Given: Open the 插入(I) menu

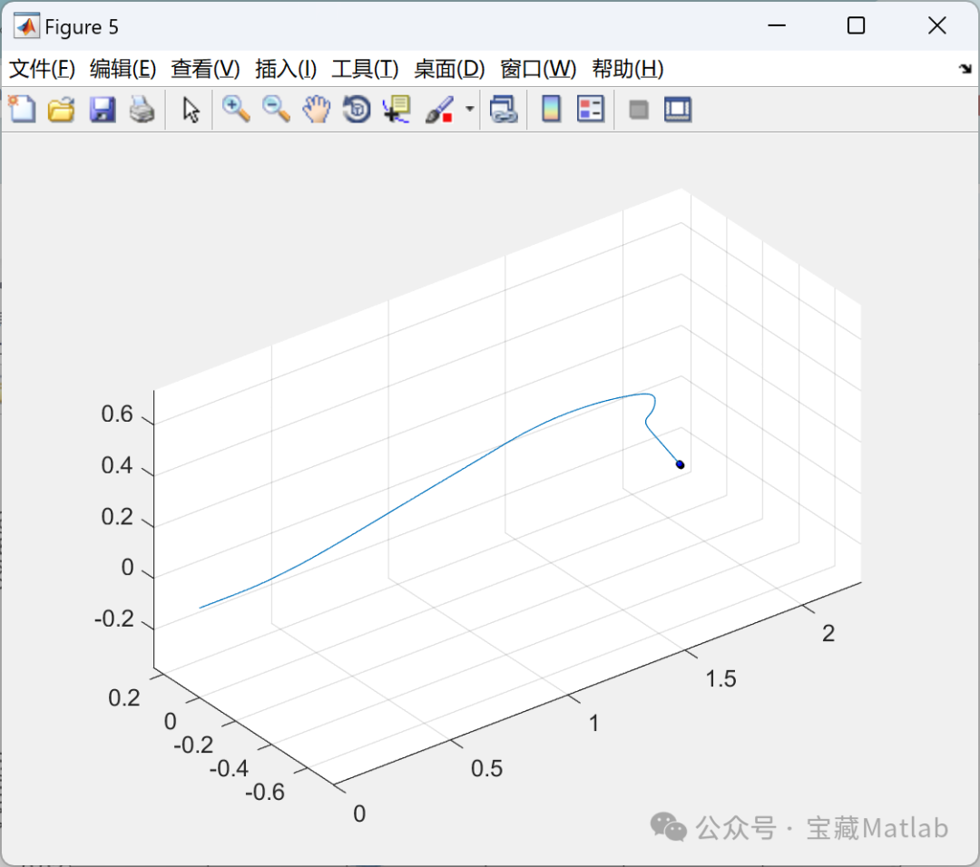Looking at the screenshot, I should (x=285, y=69).
